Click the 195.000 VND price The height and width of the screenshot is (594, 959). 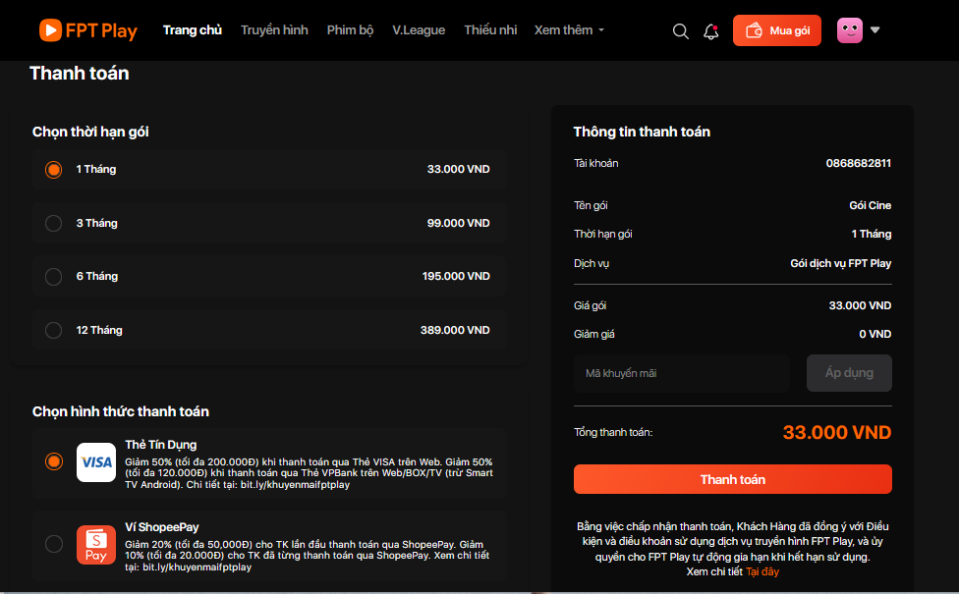(456, 276)
